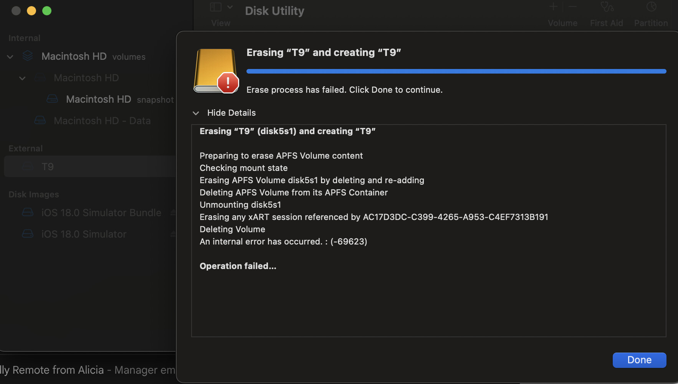Click the remove Volume minus icon

tap(572, 7)
